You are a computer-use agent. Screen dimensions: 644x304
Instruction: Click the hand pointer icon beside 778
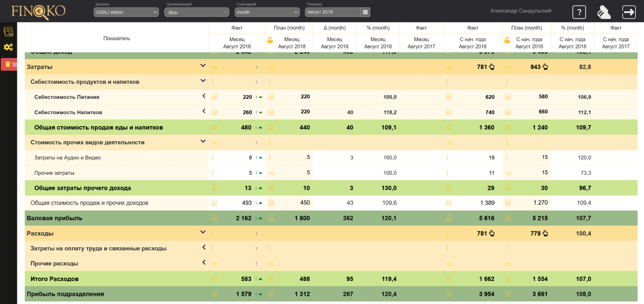coord(545,234)
